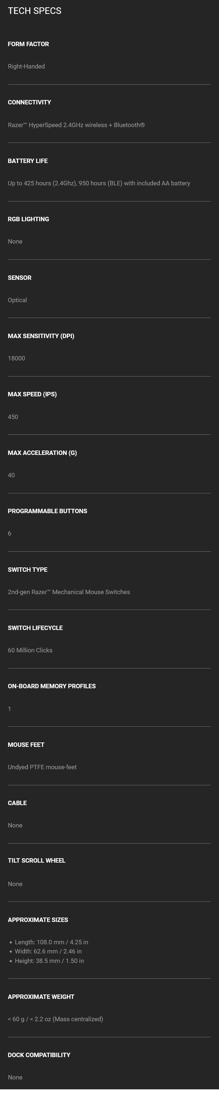Click the DOCK COMPATIBILITY label

coord(39,1055)
